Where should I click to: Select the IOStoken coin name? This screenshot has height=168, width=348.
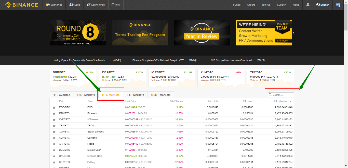(92, 120)
